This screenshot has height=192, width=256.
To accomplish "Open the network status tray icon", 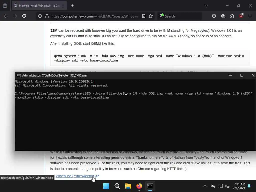I will 221,186.
